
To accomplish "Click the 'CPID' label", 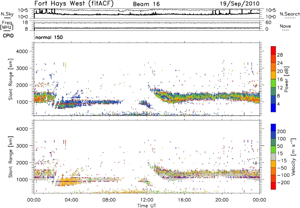I will pos(8,36).
